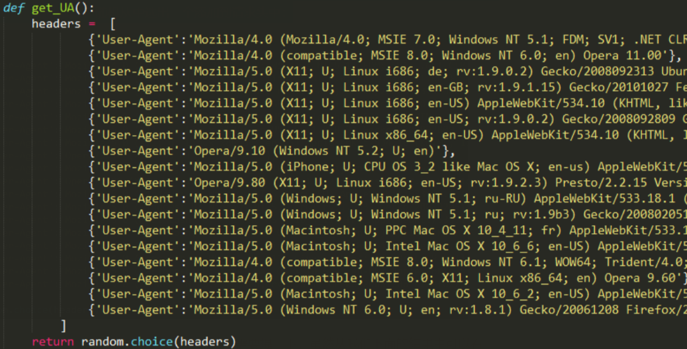687x349 pixels.
Task: Click the closing square bracket of list
Action: point(64,326)
